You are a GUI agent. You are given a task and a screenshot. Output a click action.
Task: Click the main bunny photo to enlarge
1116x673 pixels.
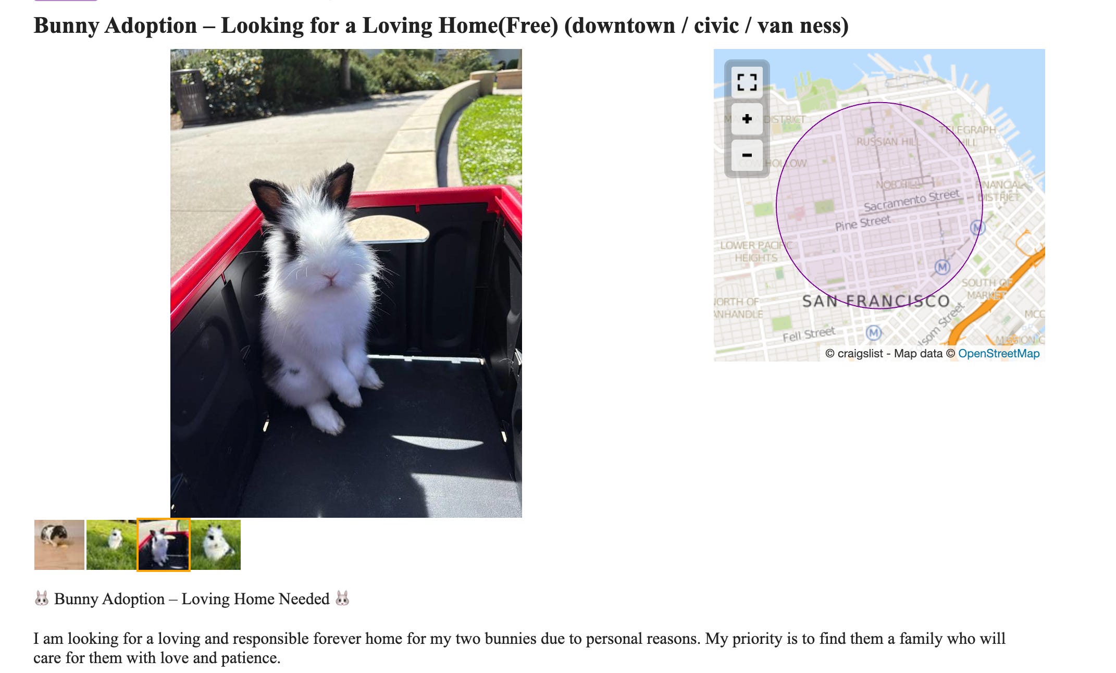click(x=346, y=283)
